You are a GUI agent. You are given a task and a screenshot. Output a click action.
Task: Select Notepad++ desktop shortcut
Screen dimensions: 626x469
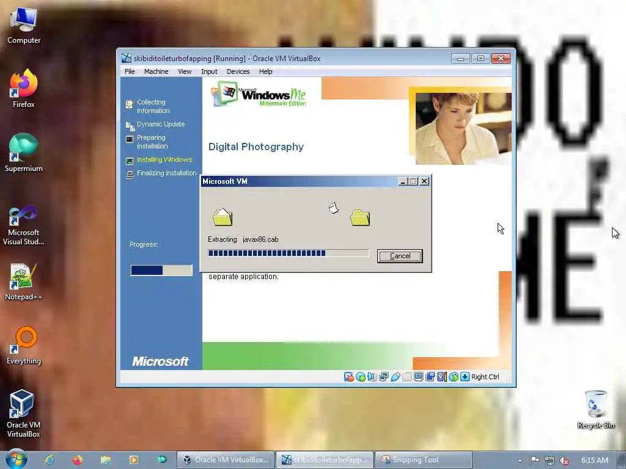point(24,282)
